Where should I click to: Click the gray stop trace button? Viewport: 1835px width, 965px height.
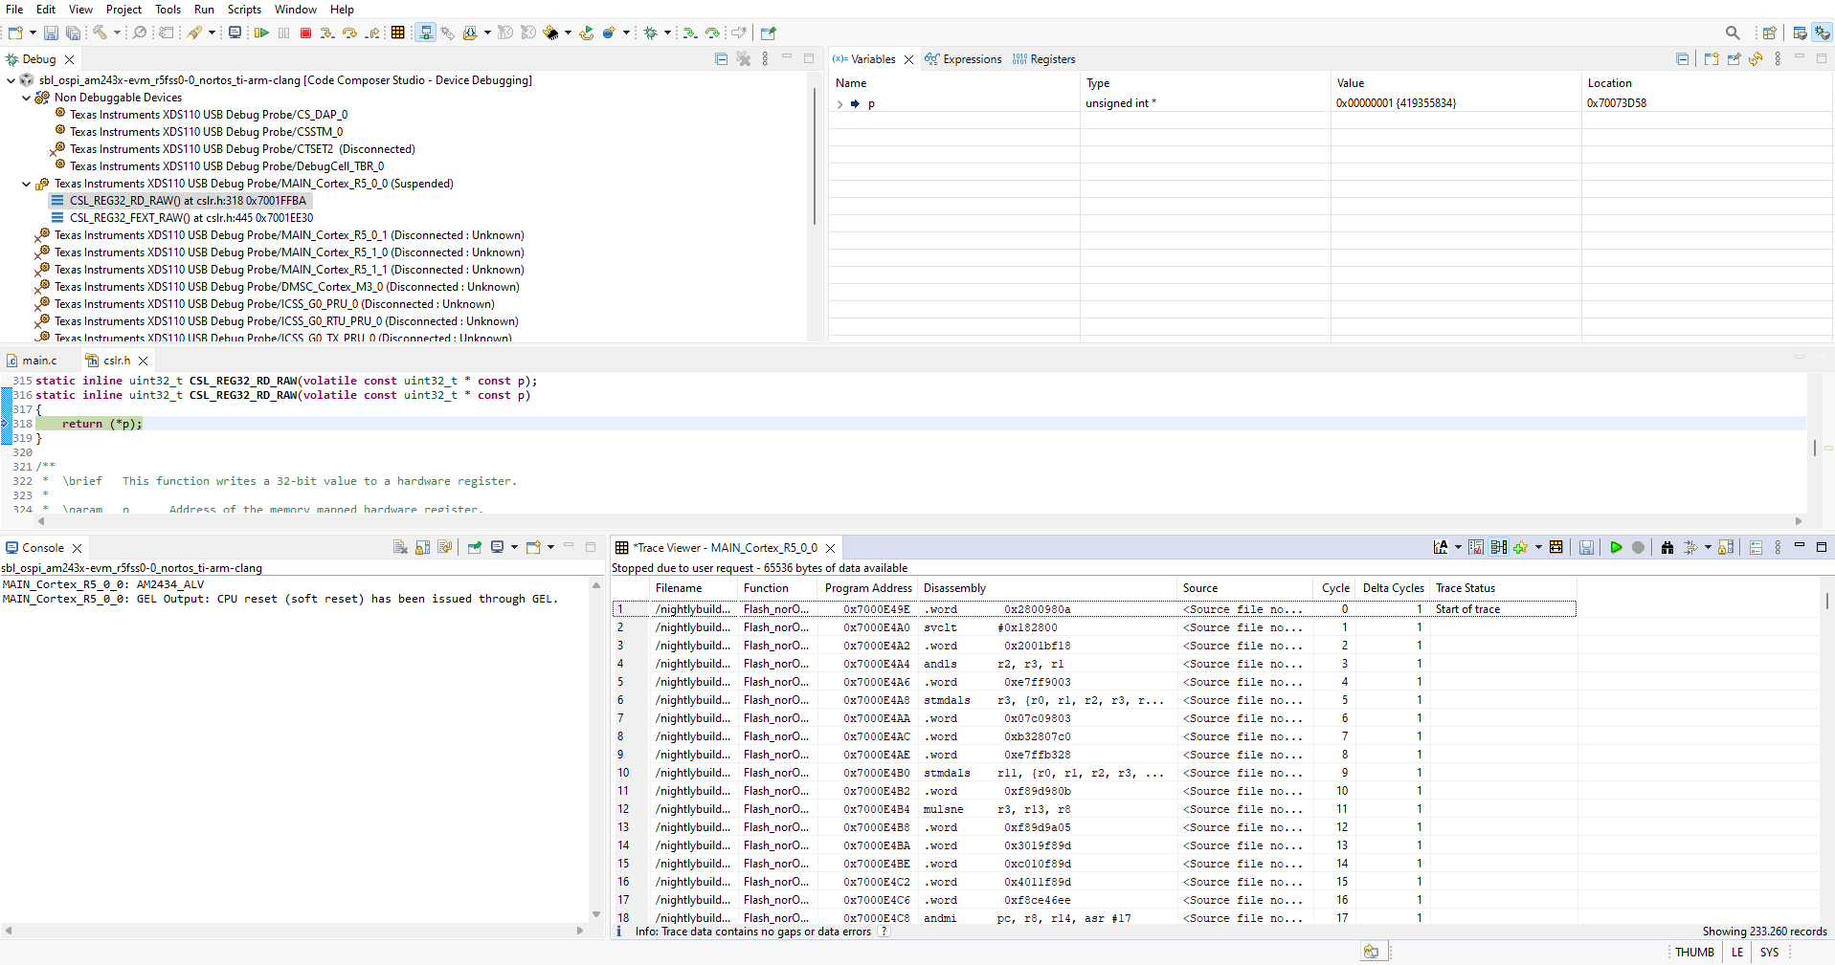[1638, 547]
